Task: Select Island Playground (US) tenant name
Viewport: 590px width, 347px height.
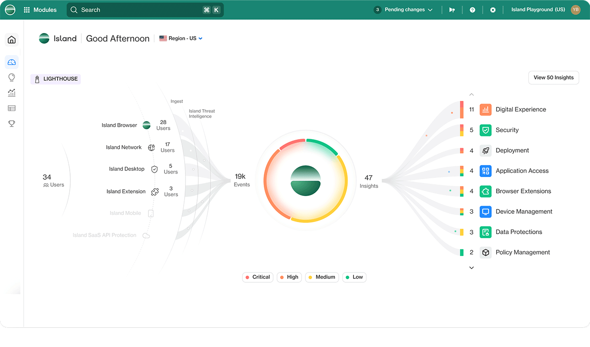Action: pyautogui.click(x=538, y=10)
